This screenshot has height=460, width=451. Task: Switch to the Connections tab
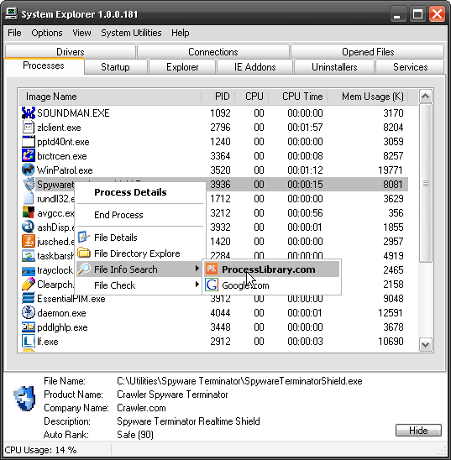tap(213, 52)
